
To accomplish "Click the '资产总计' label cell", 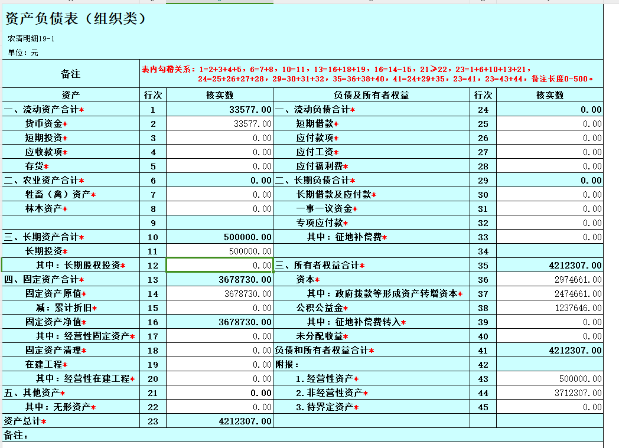I will coord(71,421).
